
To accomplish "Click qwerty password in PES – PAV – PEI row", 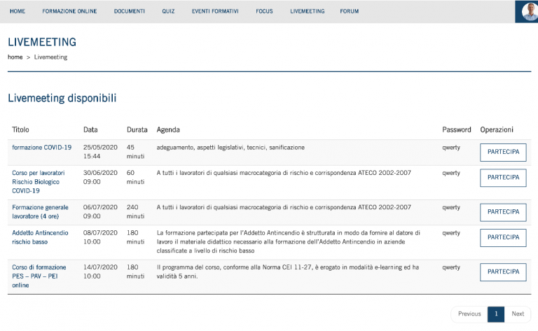I will click(451, 267).
